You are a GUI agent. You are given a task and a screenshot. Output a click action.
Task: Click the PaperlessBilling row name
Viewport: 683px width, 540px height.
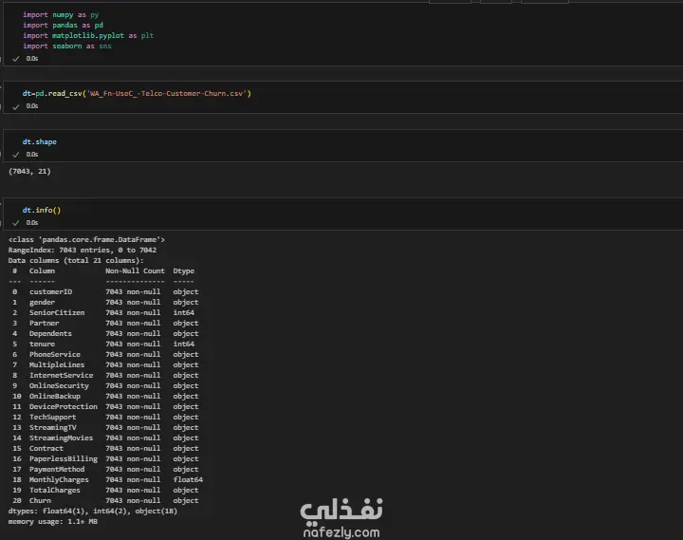pyautogui.click(x=64, y=459)
